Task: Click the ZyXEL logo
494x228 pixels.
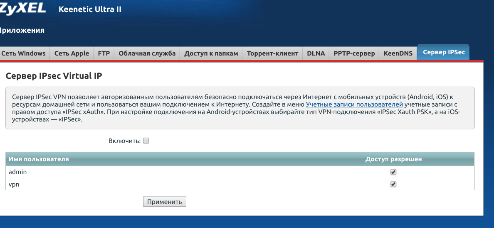Action: [23, 8]
